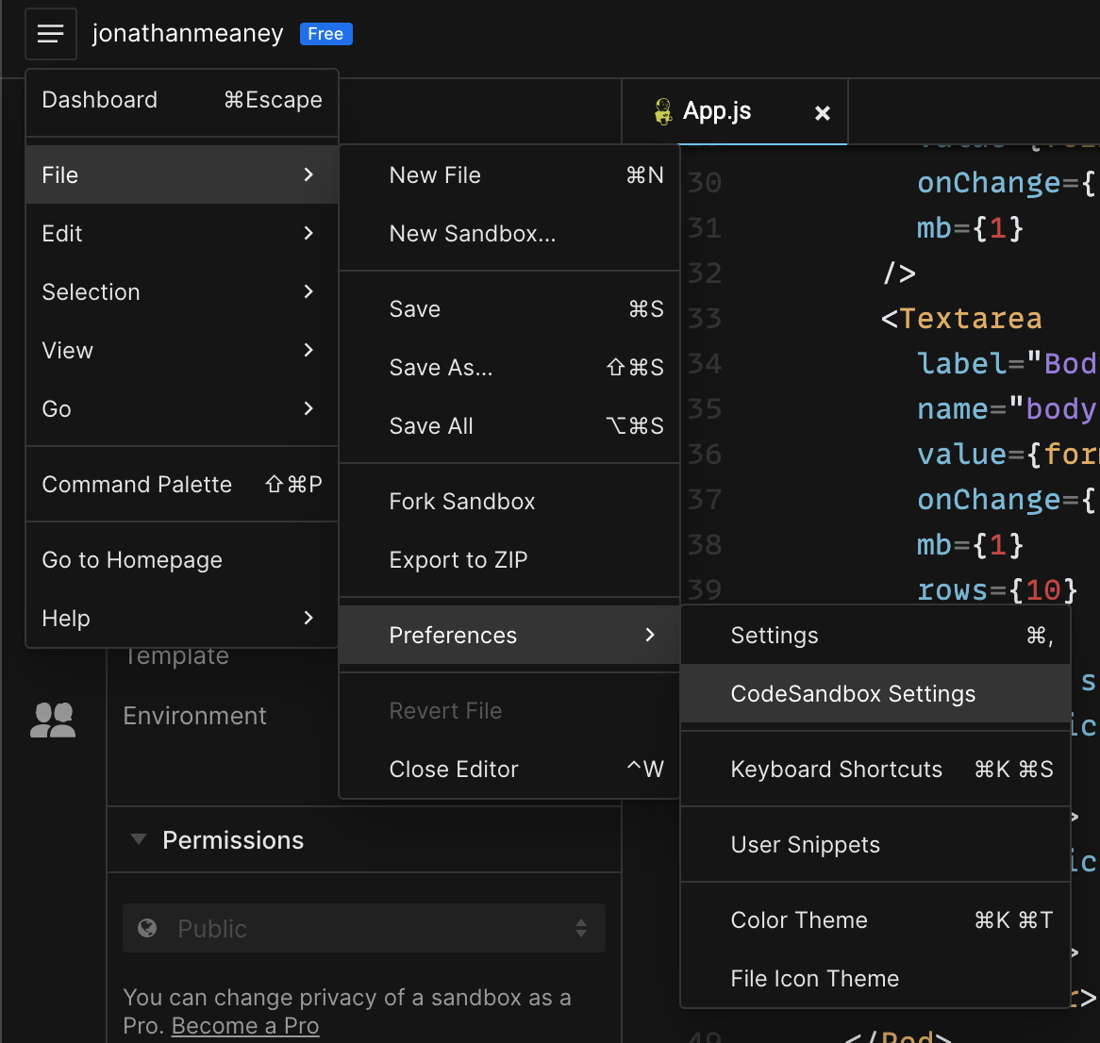Open the Public privacy dropdown
The height and width of the screenshot is (1043, 1100).
click(x=363, y=928)
